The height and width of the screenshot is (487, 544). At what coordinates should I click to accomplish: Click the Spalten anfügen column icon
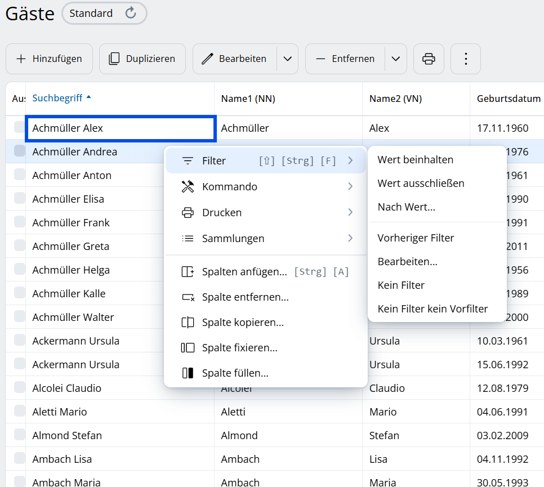click(188, 271)
